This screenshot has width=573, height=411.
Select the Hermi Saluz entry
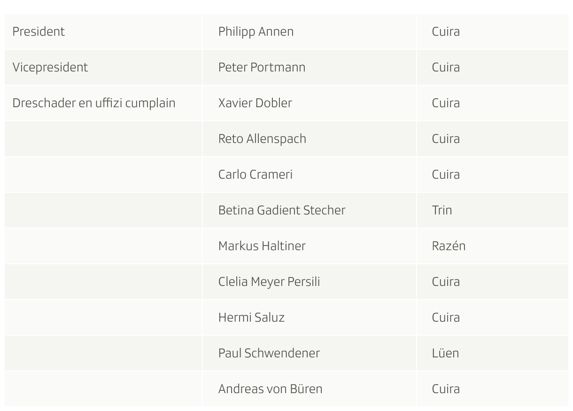(x=251, y=317)
